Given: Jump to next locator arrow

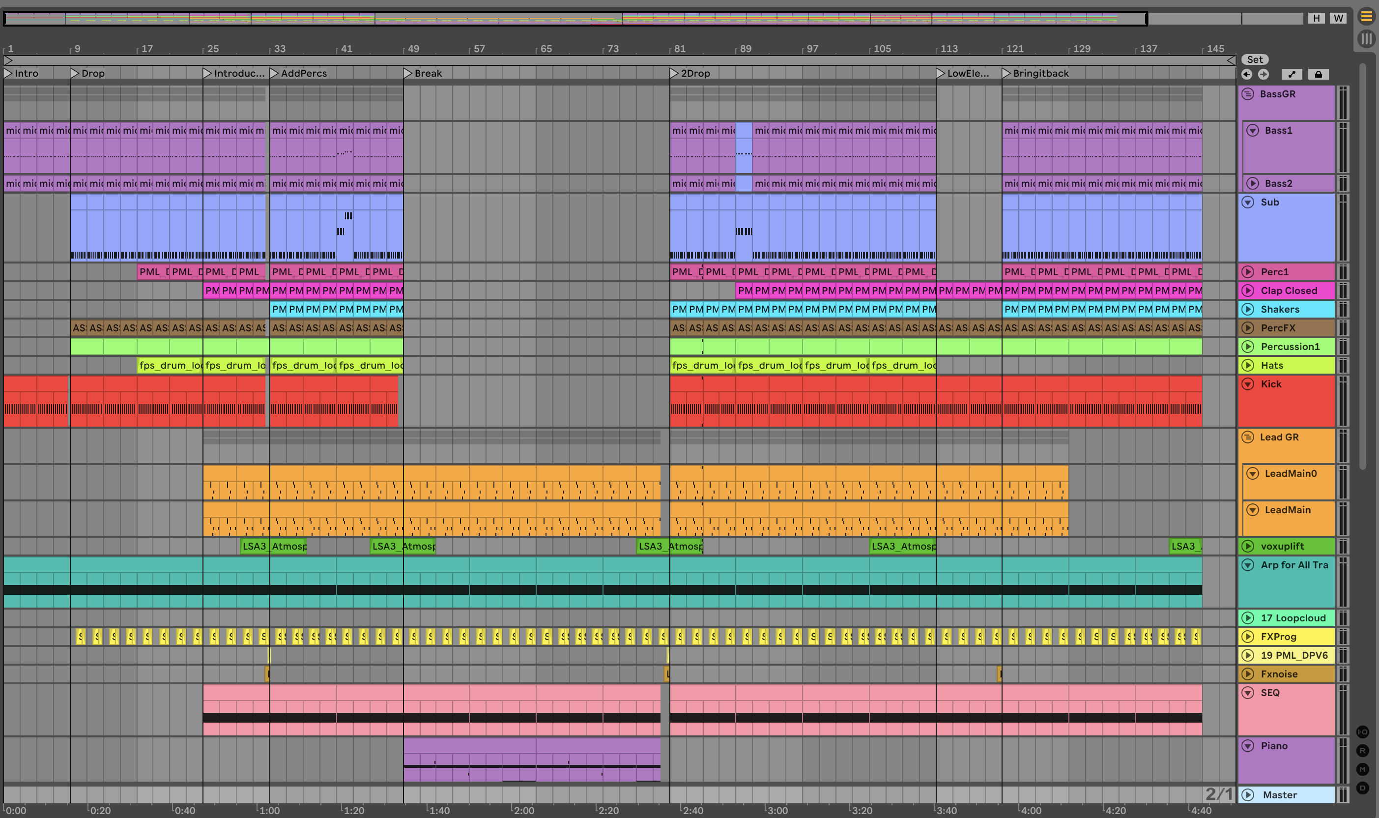Looking at the screenshot, I should tap(1264, 74).
